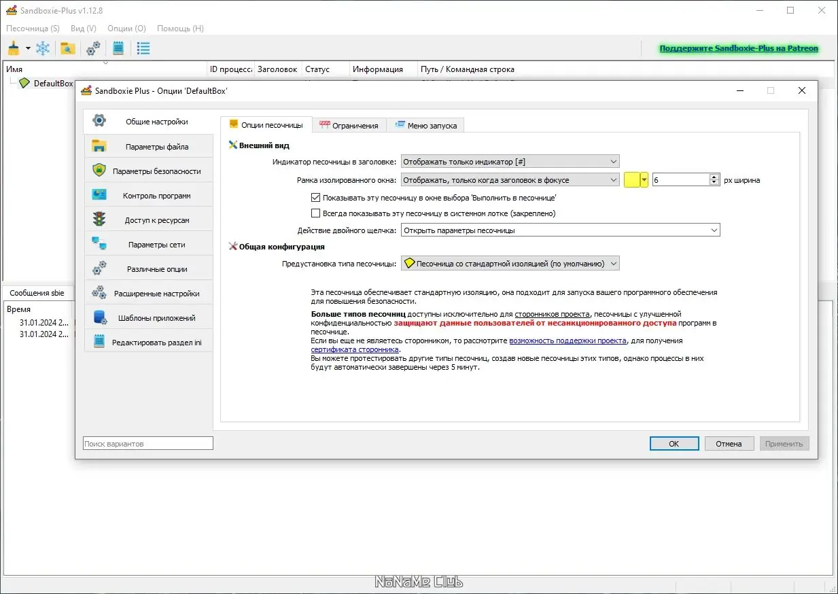Increase border width with spinner up arrow

[x=714, y=177]
